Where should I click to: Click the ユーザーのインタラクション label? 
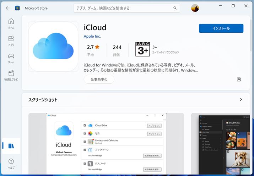coord(166,52)
